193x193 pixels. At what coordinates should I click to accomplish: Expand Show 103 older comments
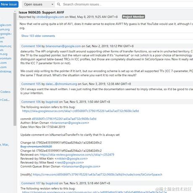[x=38, y=36]
